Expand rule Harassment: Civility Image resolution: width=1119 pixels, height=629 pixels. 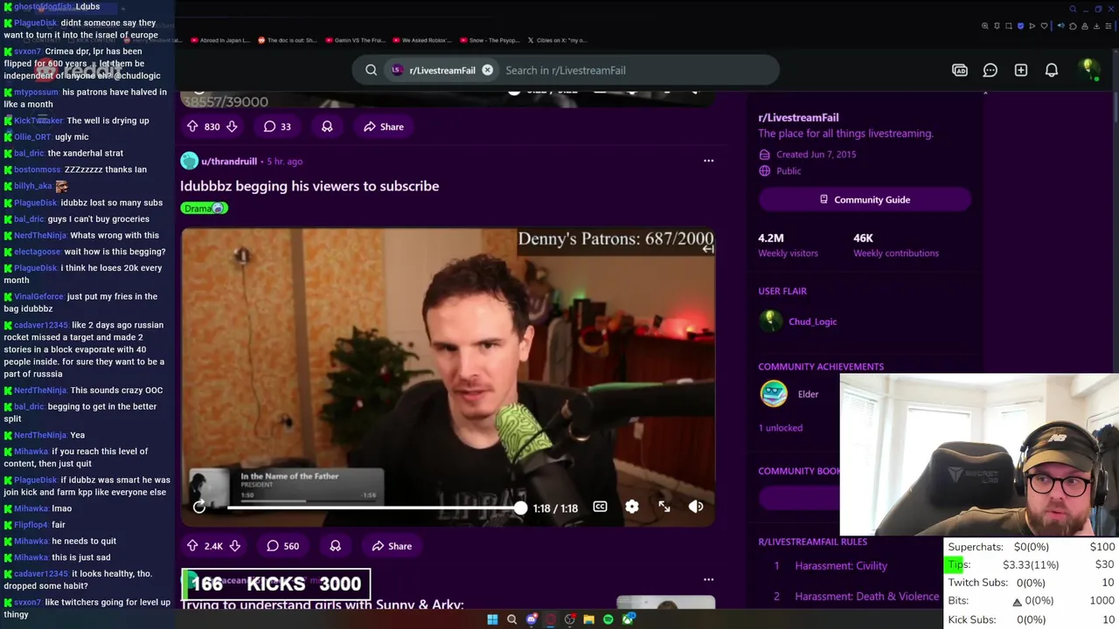point(841,566)
